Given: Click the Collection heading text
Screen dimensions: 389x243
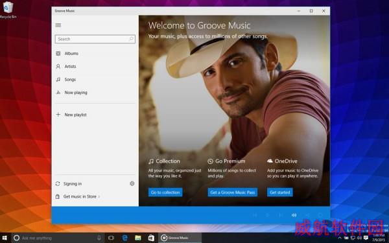Looking at the screenshot, I should pos(168,161).
